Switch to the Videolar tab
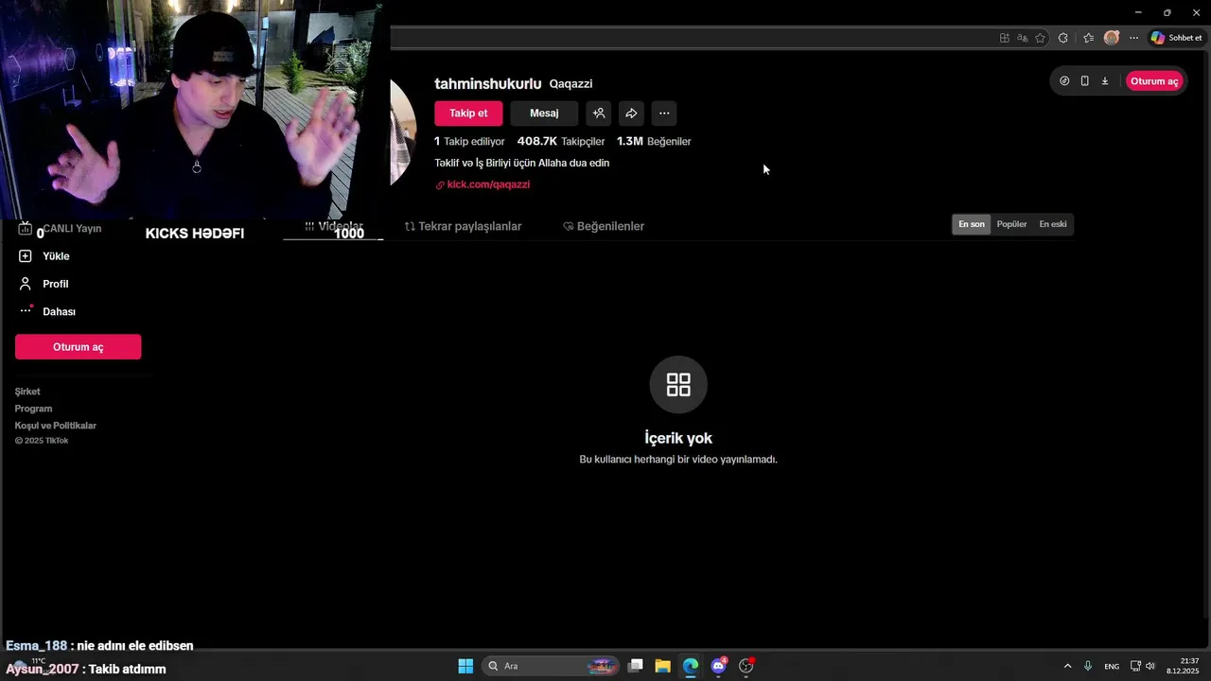Screen dimensions: 1211x681 point(334,226)
